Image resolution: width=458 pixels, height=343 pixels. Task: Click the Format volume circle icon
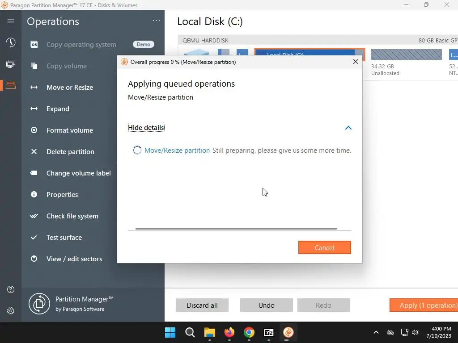click(34, 130)
